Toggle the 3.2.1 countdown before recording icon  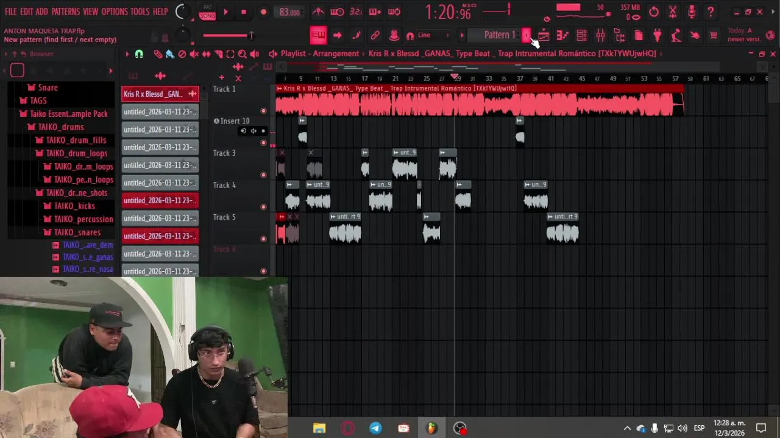click(356, 12)
